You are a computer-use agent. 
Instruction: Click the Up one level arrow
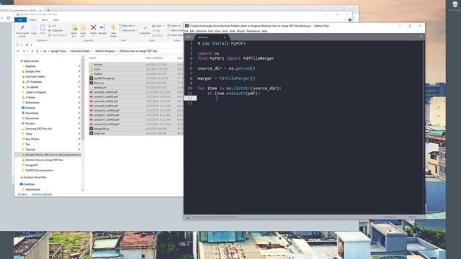coord(32,51)
